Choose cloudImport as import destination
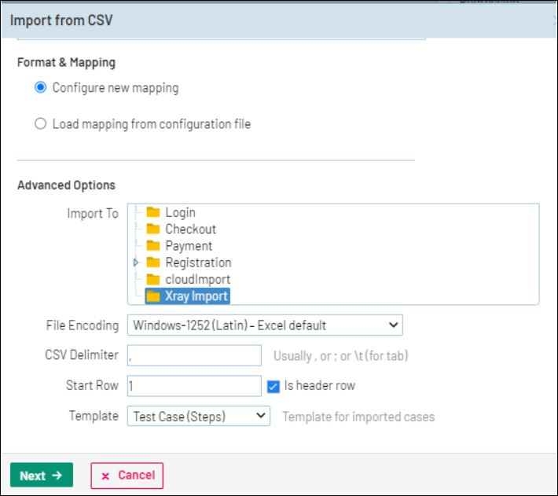 [x=197, y=279]
